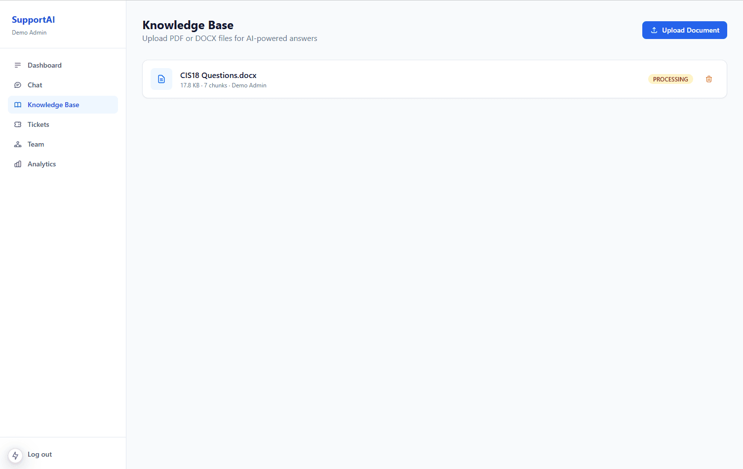Click the Knowledge Base page heading
743x469 pixels.
188,25
